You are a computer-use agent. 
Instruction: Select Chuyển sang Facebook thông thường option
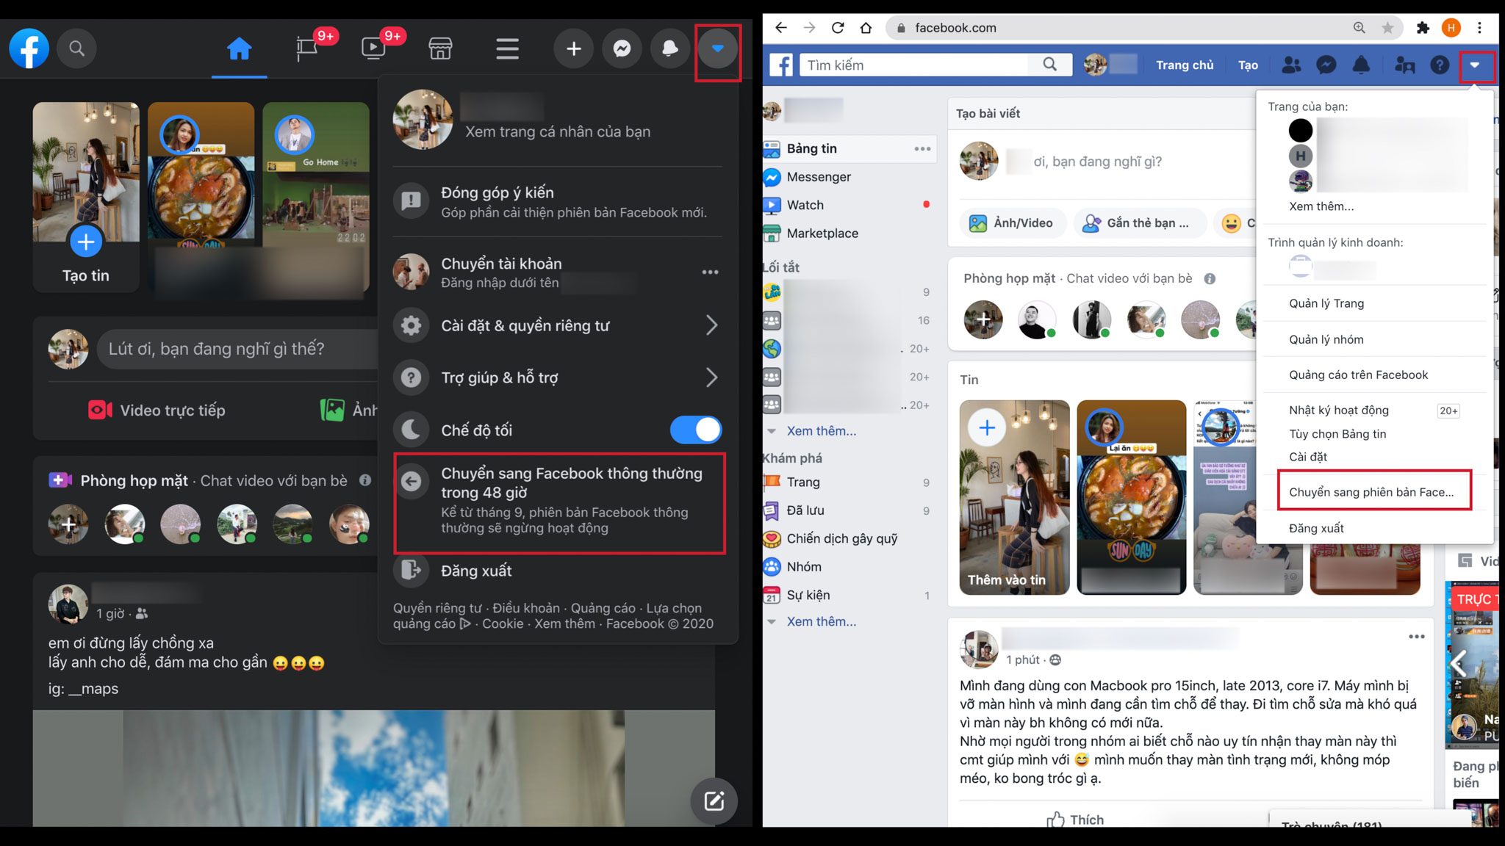click(560, 503)
